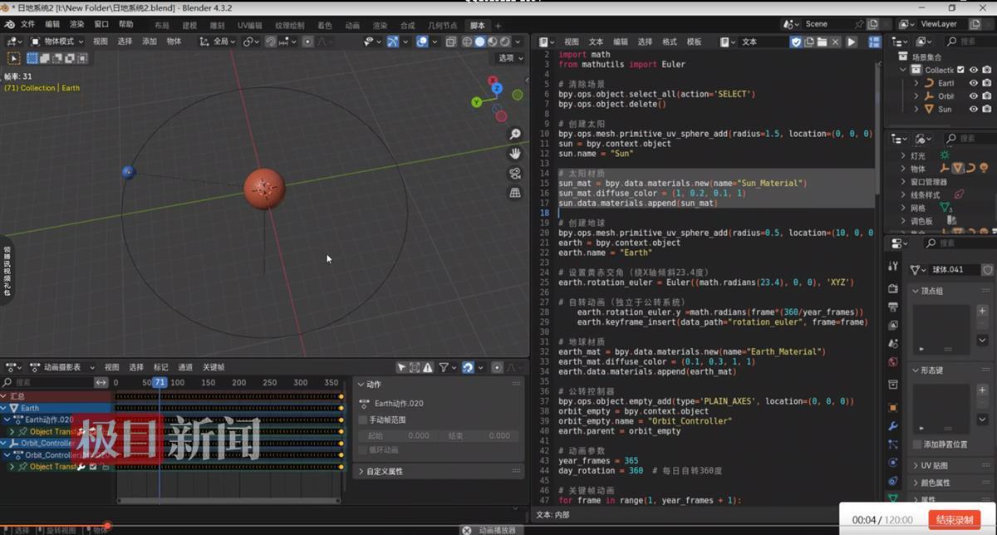Open the 文件 menu
Viewport: 997px width, 535px height.
(x=27, y=24)
